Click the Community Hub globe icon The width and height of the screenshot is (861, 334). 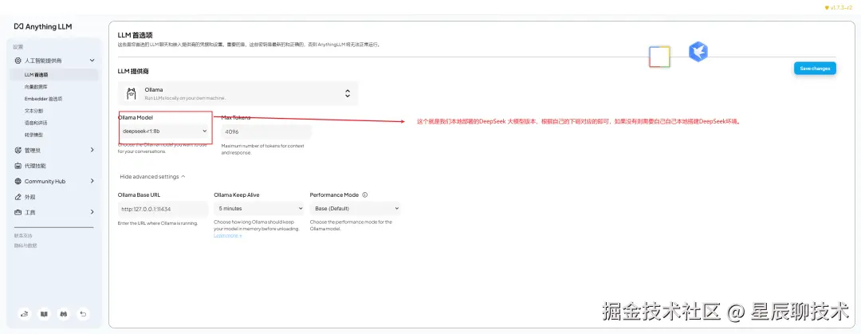(18, 181)
